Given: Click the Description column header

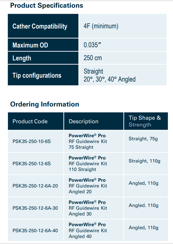Looking at the screenshot, I should pyautogui.click(x=84, y=121).
